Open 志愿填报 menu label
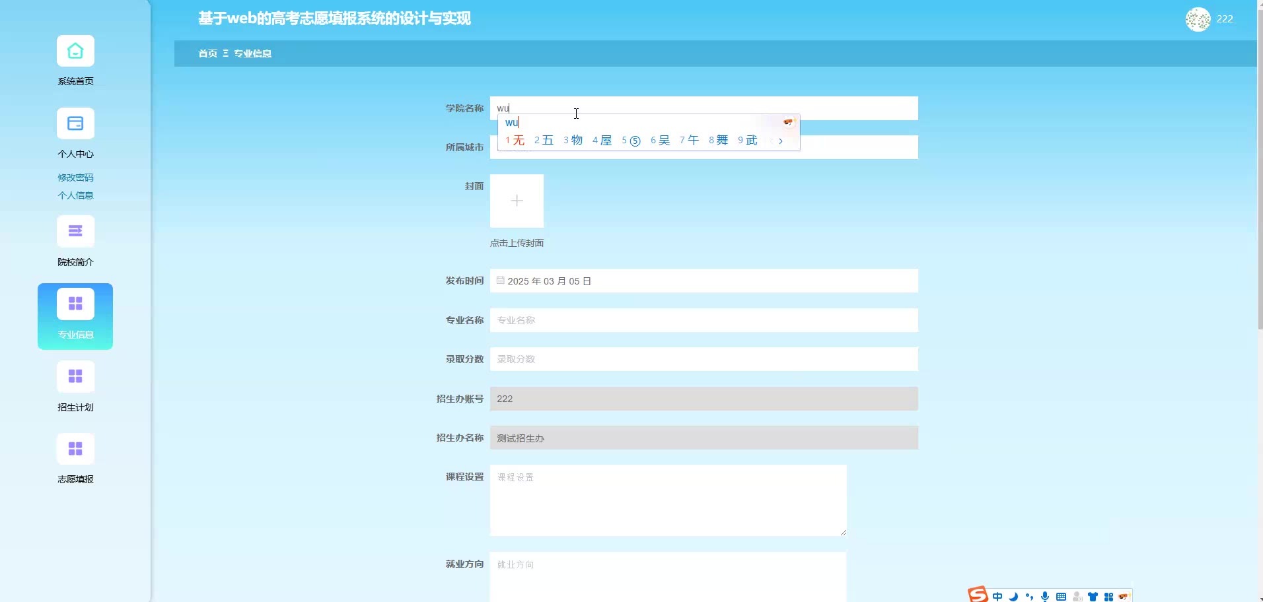Viewport: 1263px width, 602px height. 75,479
